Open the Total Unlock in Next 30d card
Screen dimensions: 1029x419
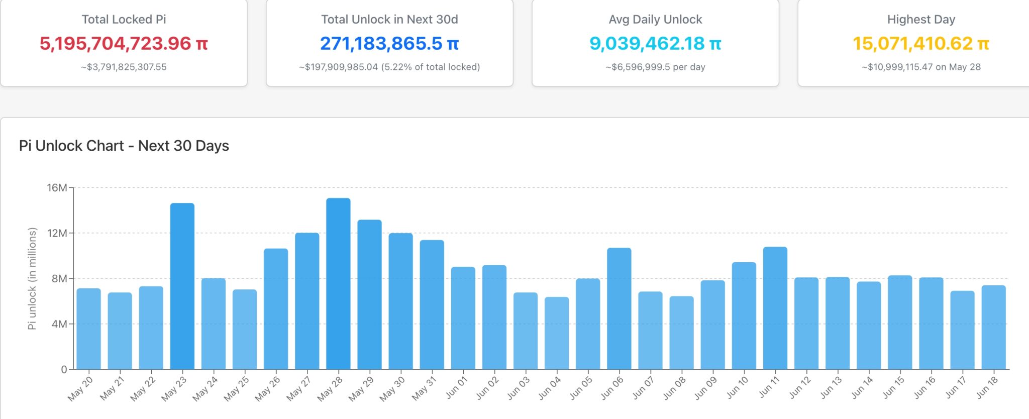click(389, 43)
